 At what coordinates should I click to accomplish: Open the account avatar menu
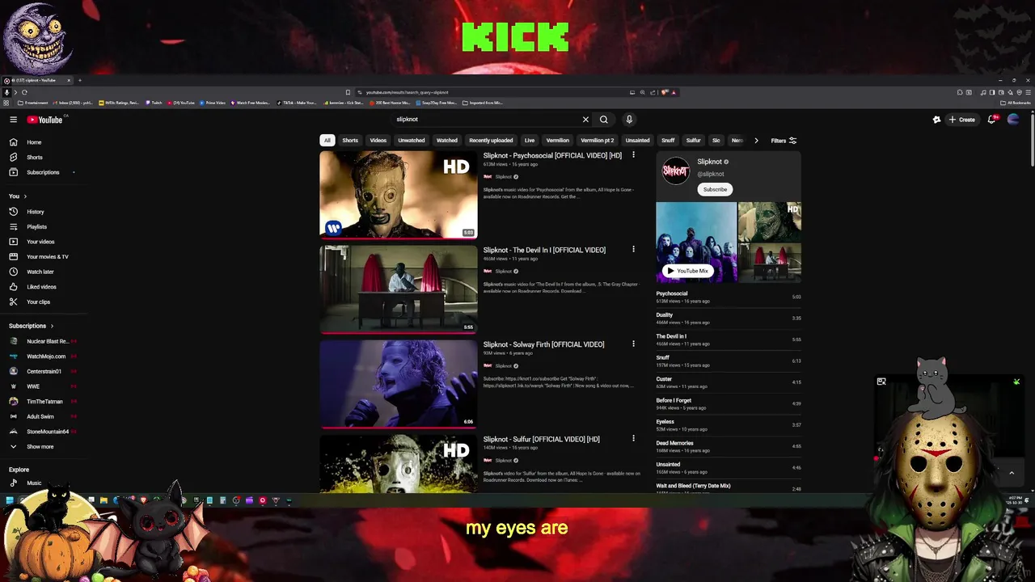click(x=1013, y=120)
